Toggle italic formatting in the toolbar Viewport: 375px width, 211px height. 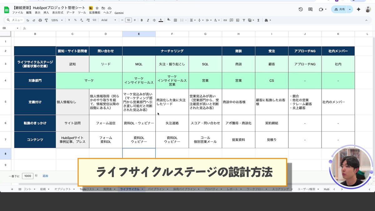(148, 20)
